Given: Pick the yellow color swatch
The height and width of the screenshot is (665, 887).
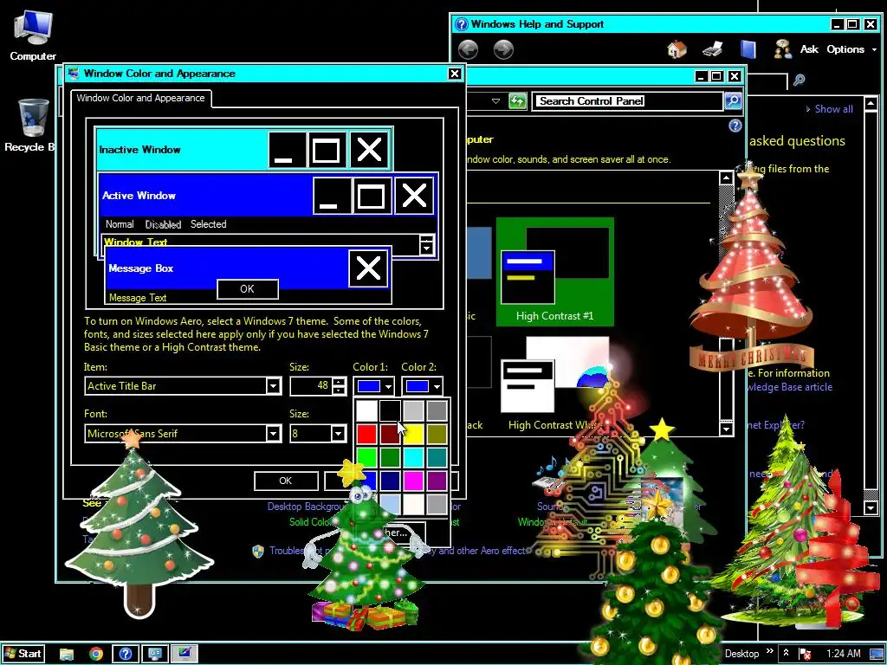Looking at the screenshot, I should point(413,434).
